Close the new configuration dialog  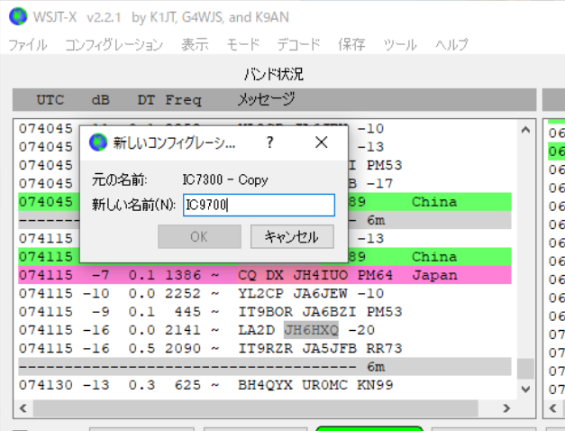(x=321, y=142)
